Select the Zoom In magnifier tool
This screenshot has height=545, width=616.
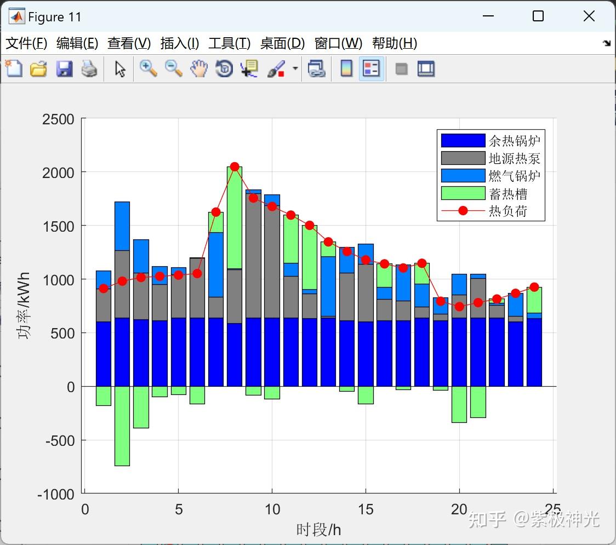[x=148, y=68]
